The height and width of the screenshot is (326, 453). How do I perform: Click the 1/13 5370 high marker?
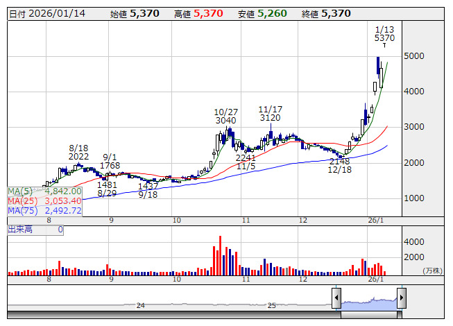(384, 34)
